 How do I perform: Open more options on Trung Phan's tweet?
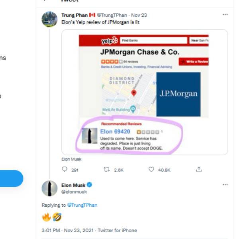click(x=225, y=15)
